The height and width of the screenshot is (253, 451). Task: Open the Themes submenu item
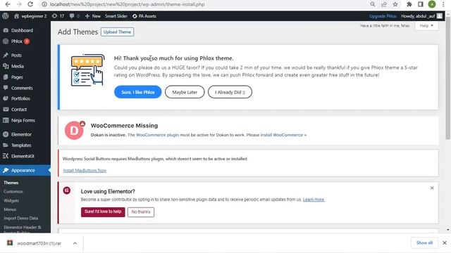click(x=11, y=183)
